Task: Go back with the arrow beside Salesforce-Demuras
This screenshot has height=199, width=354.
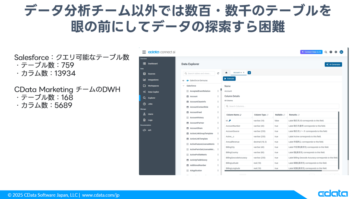Action: point(183,80)
